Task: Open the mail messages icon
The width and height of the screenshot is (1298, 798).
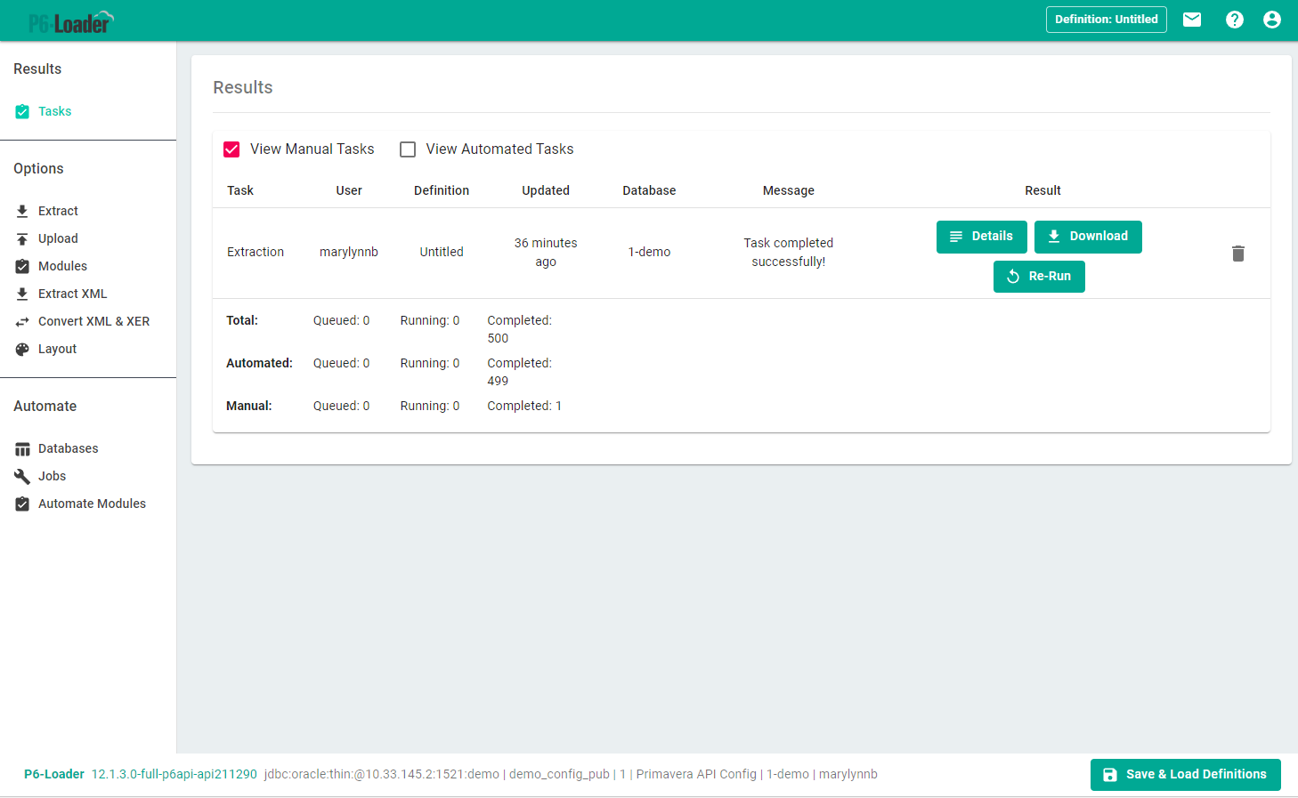Action: tap(1191, 20)
